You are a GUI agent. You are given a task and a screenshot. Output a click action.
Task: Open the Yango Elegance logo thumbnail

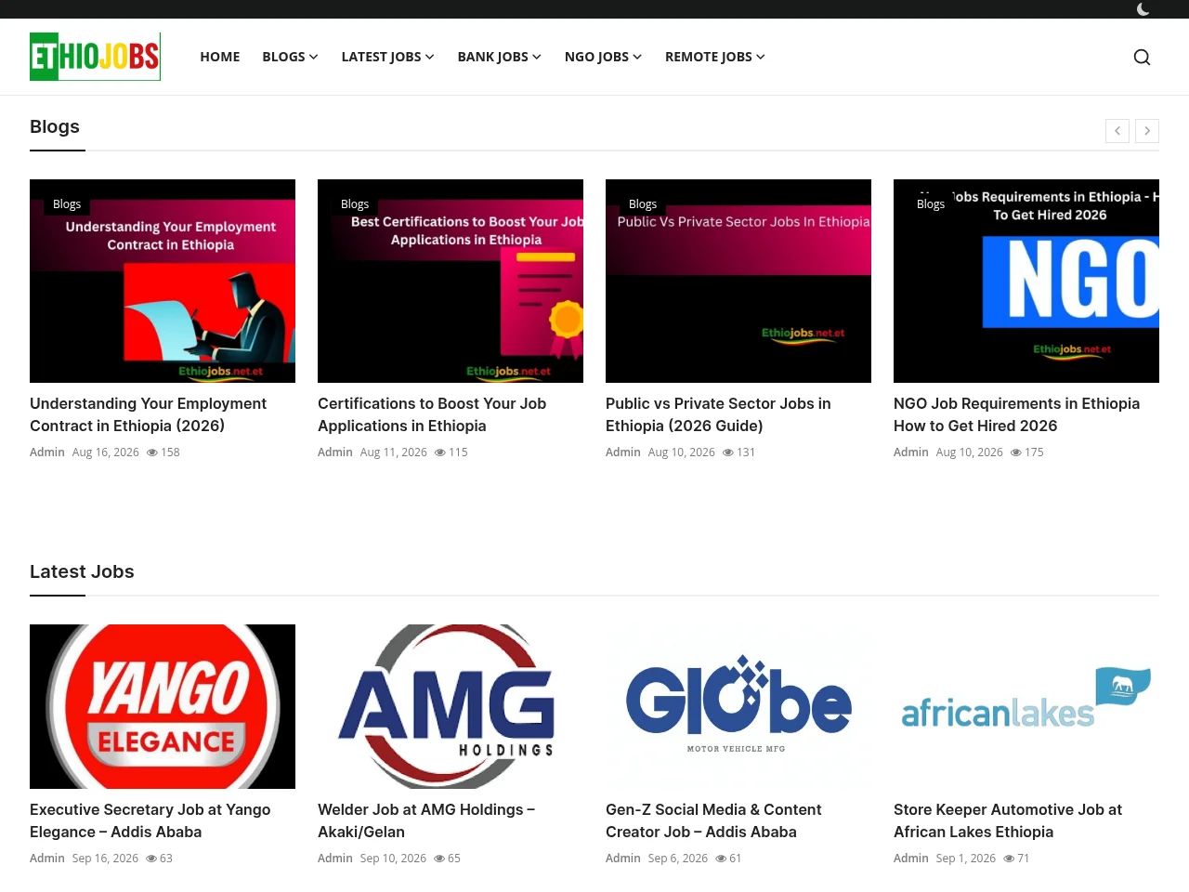point(163,706)
